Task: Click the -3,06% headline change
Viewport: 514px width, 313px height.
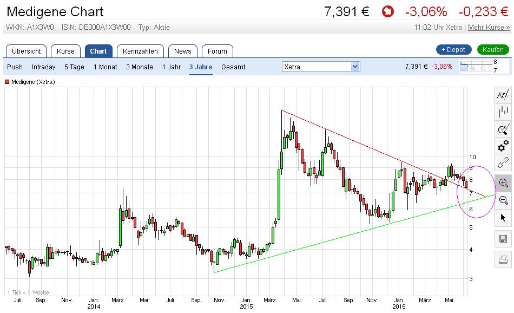Action: pyautogui.click(x=426, y=12)
